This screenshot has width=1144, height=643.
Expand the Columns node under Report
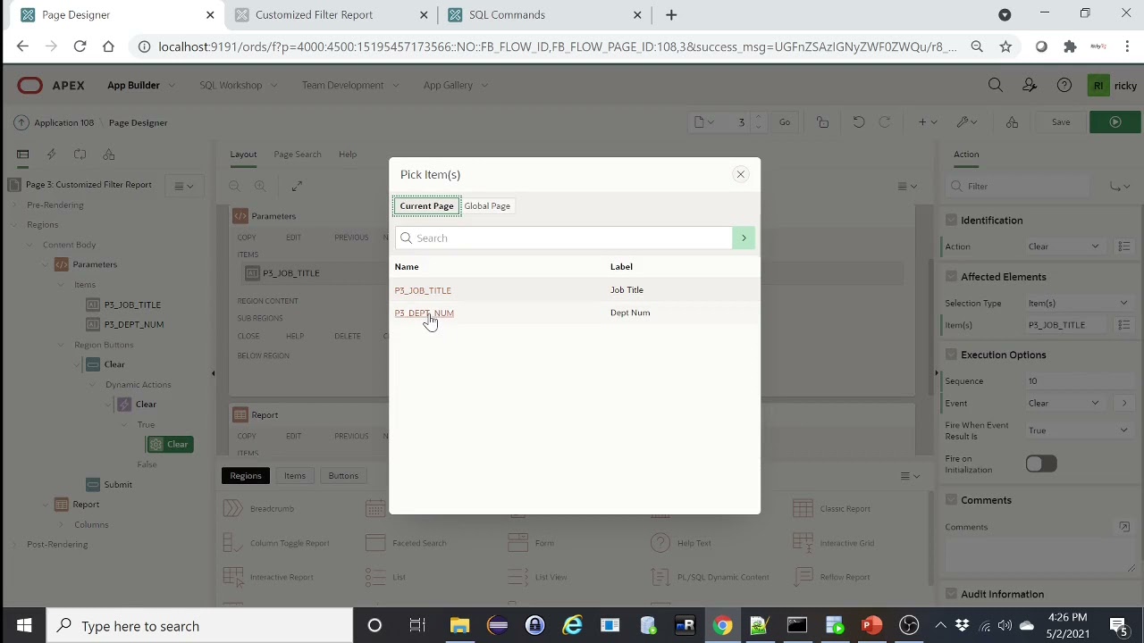(61, 525)
